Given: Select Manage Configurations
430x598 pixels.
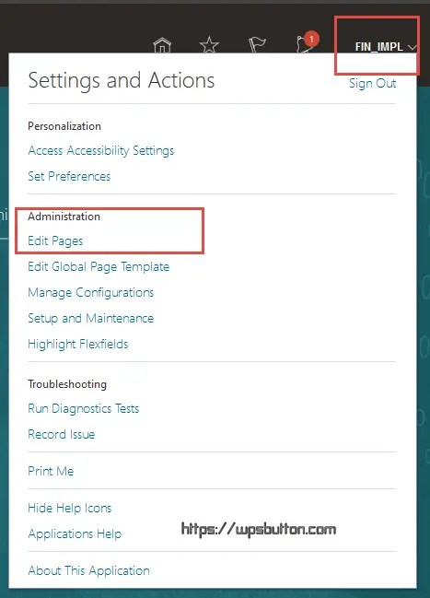Looking at the screenshot, I should coord(91,292).
